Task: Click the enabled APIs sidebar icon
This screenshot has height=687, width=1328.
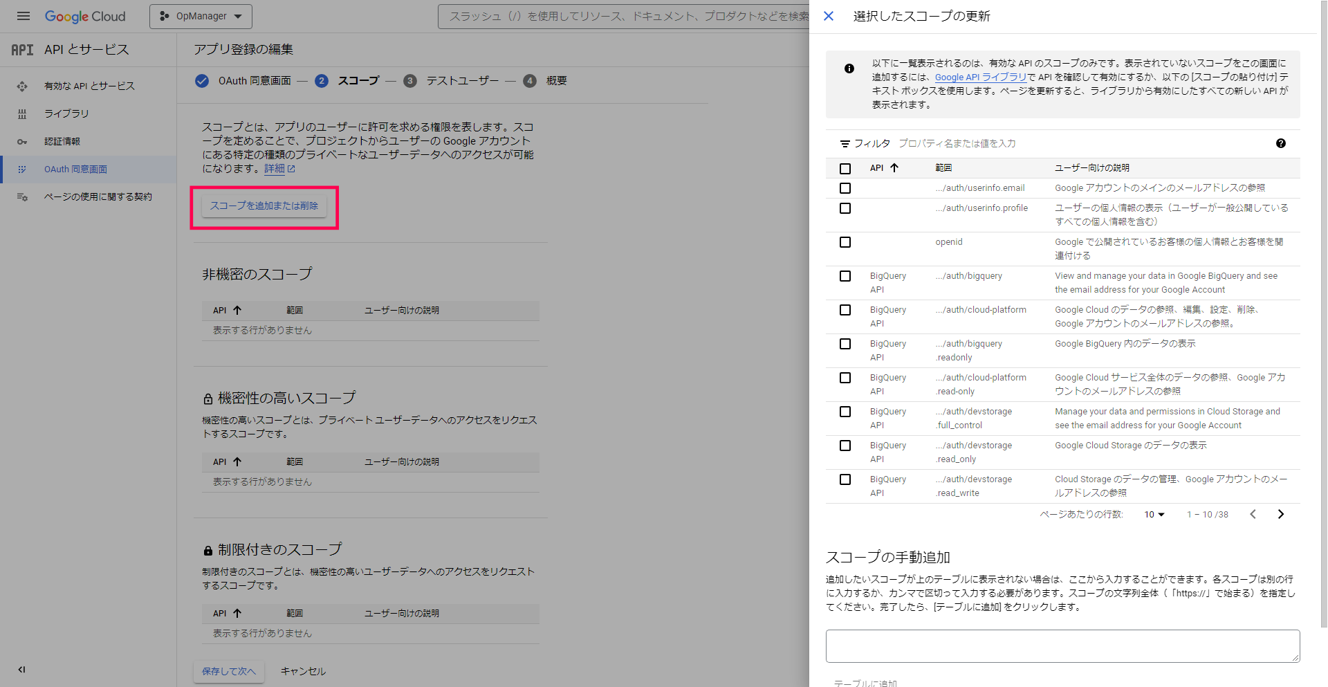Action: tap(22, 86)
